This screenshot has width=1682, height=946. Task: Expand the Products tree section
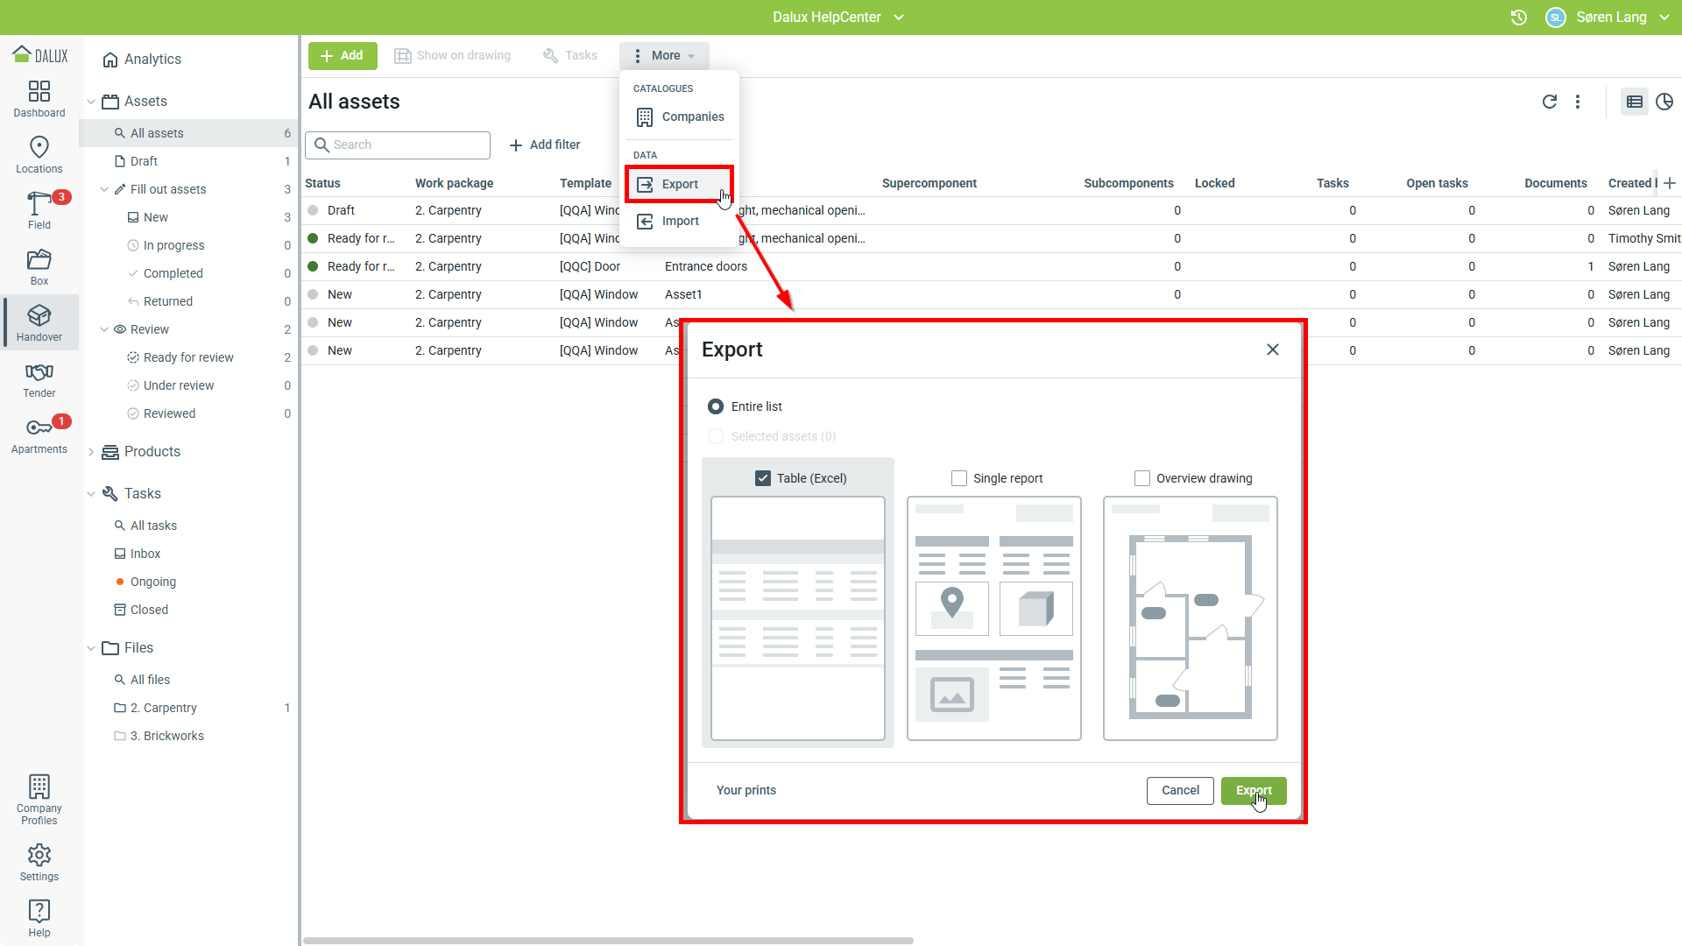(x=91, y=452)
